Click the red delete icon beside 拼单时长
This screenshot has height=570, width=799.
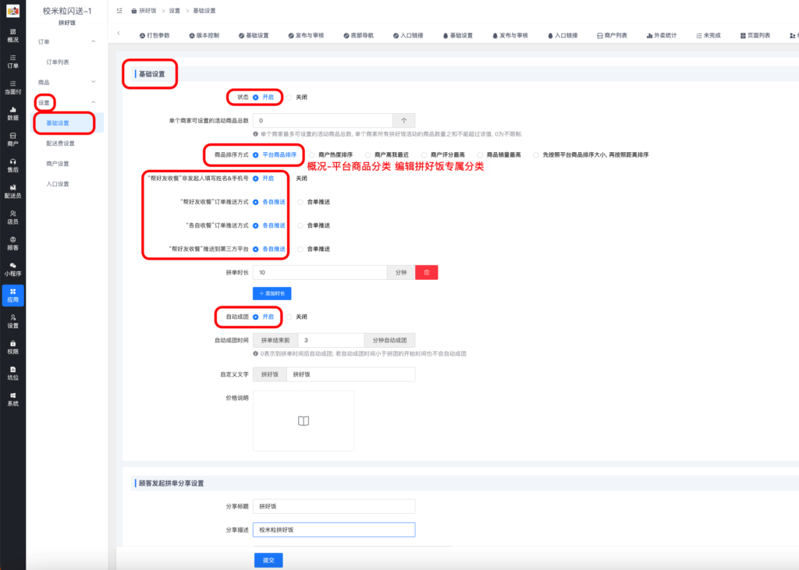(427, 272)
